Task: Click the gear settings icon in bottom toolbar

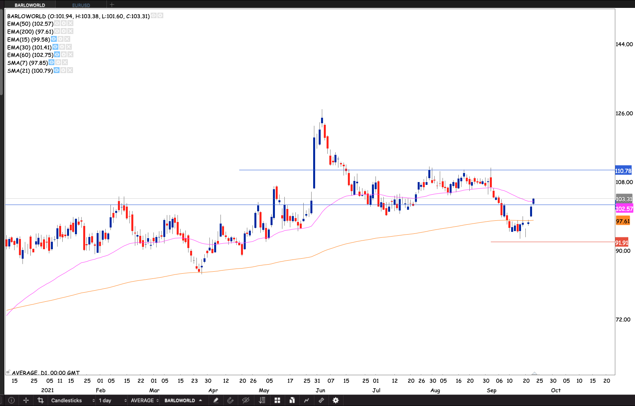Action: click(336, 400)
